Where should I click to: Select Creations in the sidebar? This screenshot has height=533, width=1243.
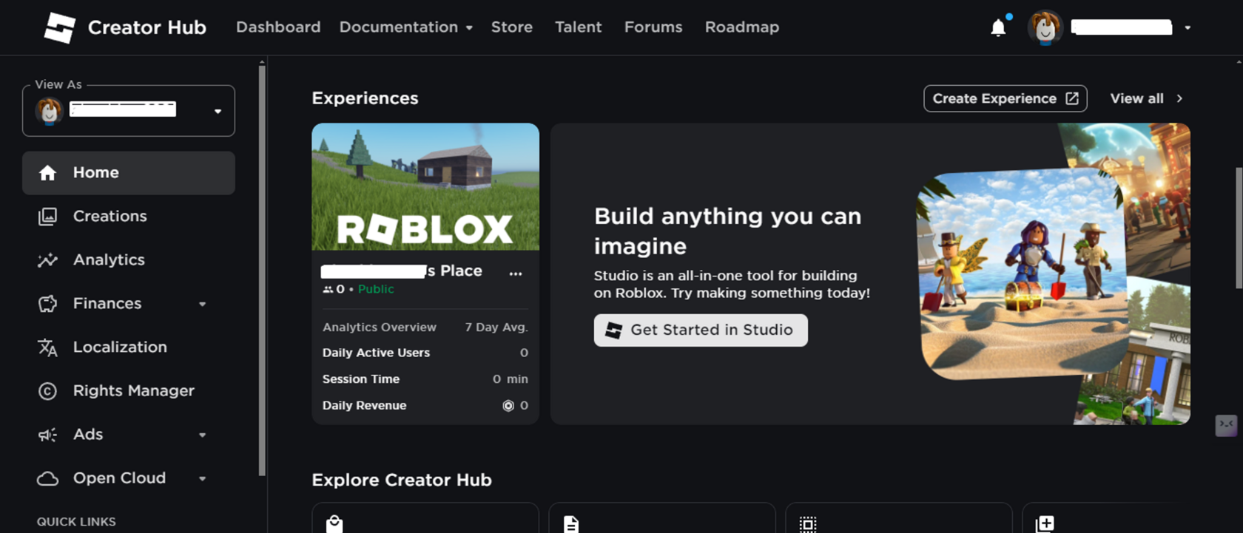[129, 217]
